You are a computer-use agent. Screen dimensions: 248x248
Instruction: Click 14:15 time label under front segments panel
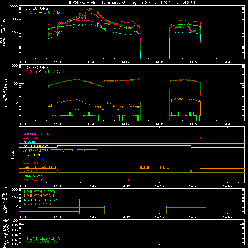160,62
